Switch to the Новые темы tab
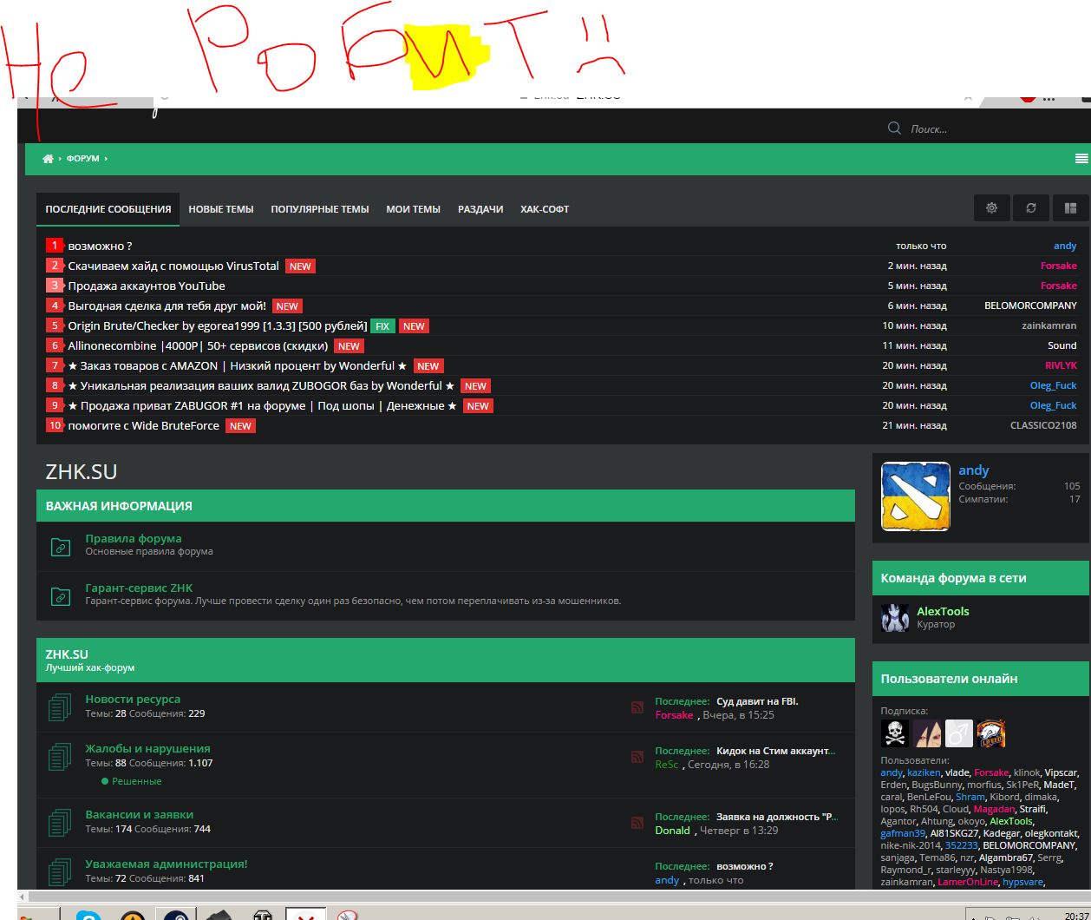 221,209
